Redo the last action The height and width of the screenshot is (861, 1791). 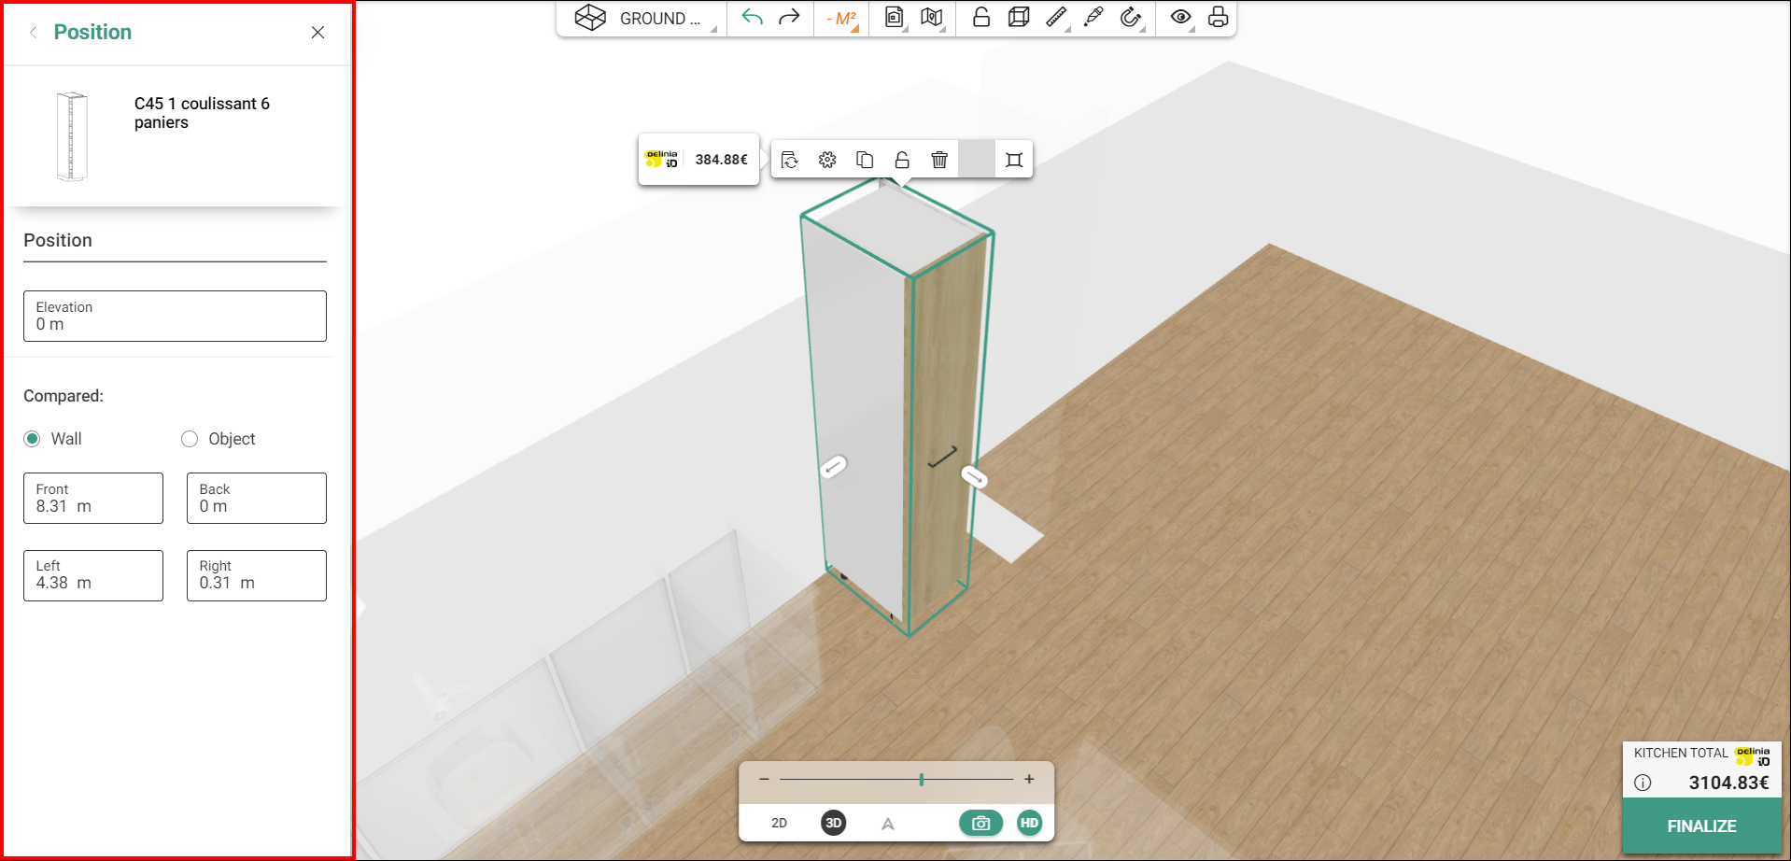coord(789,17)
